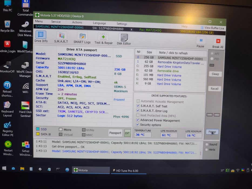Select the X: 9 GB volume row

[x=170, y=84]
